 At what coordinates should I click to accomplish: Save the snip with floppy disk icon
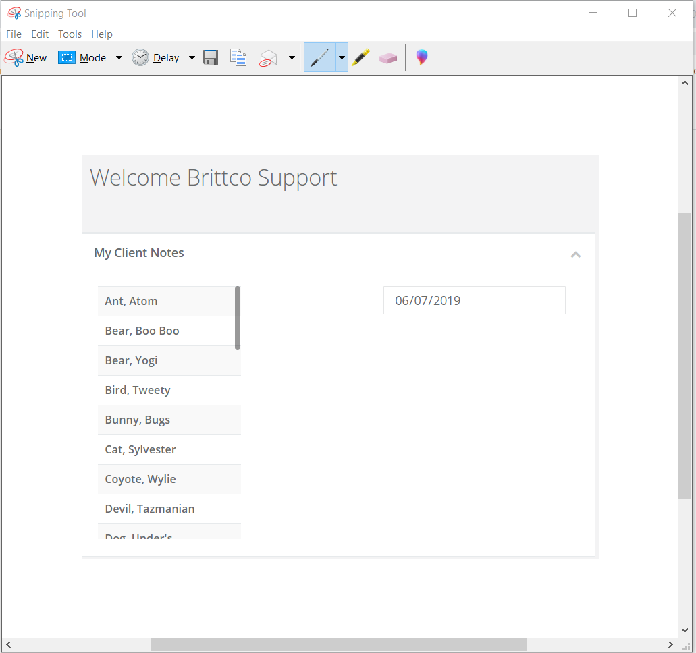211,58
